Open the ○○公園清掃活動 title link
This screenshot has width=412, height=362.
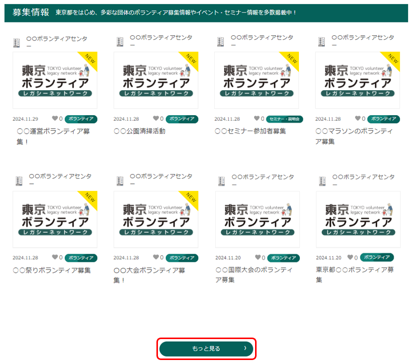click(x=139, y=131)
